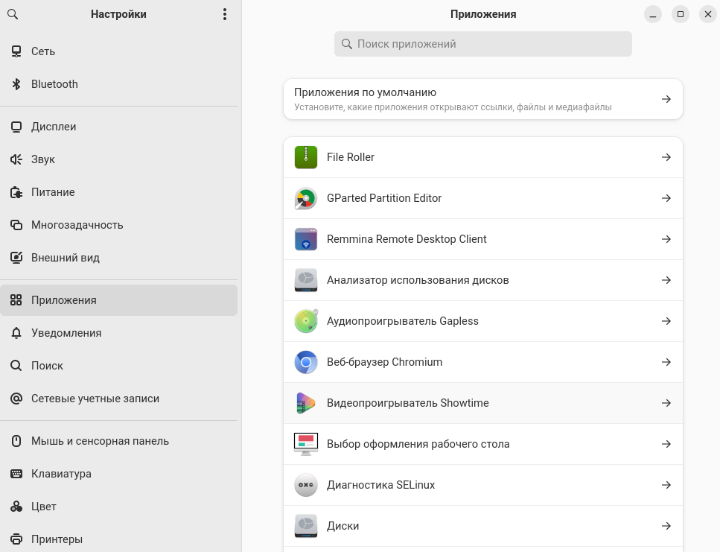Open File Roller app settings
720x552 pixels.
pyautogui.click(x=483, y=157)
